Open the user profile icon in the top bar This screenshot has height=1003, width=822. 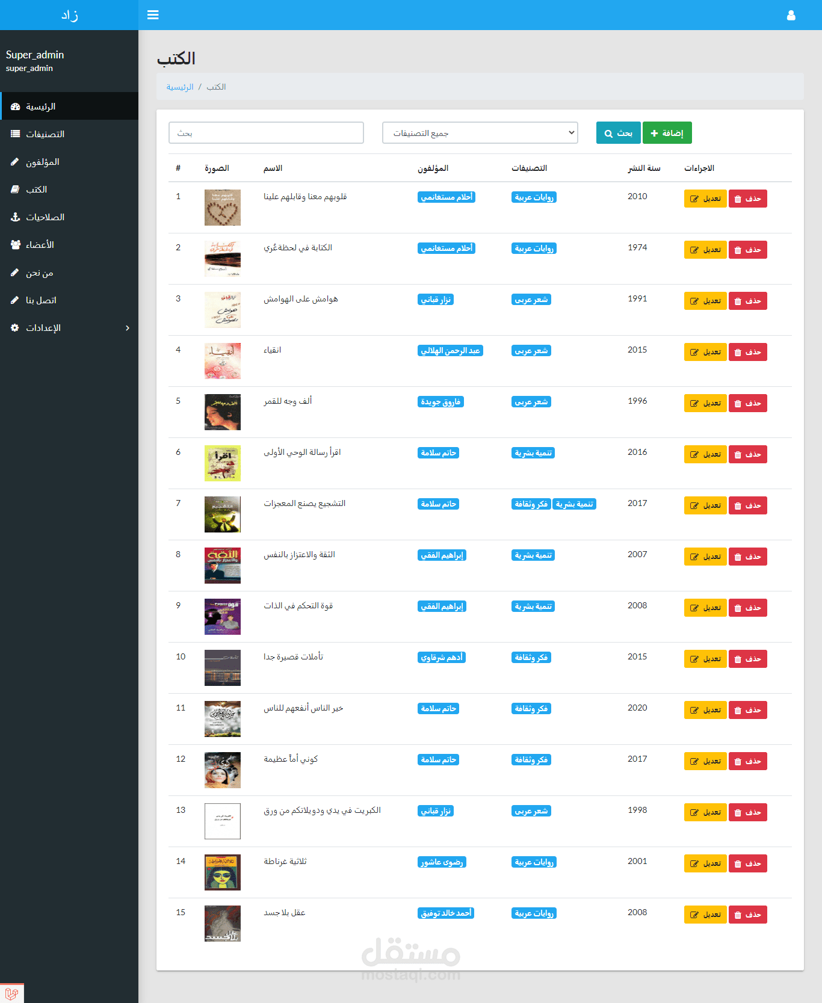[791, 15]
